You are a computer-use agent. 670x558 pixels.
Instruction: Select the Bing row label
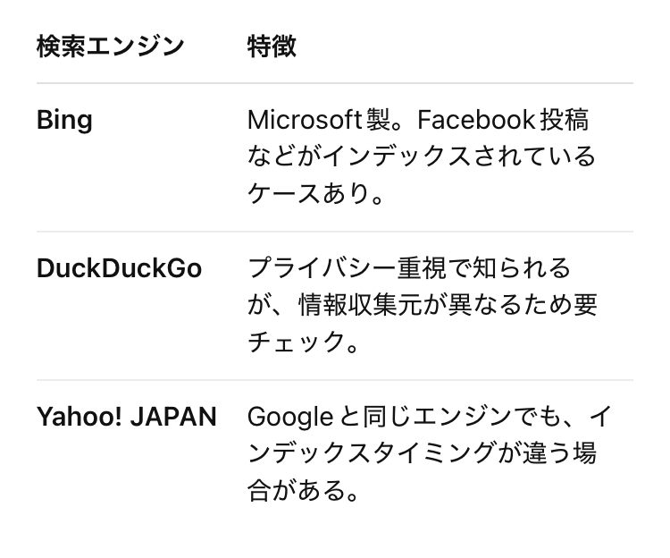point(64,120)
